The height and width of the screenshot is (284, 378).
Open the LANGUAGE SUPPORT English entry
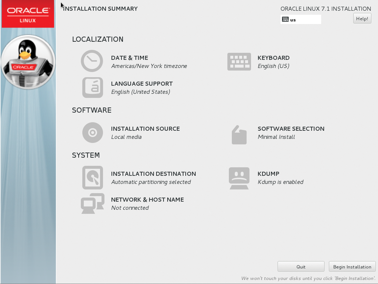(141, 92)
